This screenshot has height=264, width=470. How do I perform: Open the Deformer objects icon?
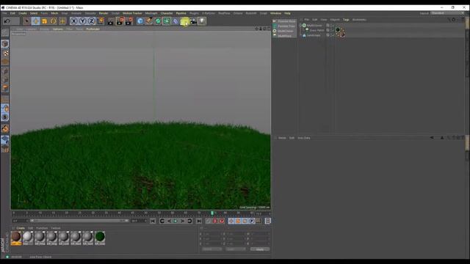click(176, 21)
